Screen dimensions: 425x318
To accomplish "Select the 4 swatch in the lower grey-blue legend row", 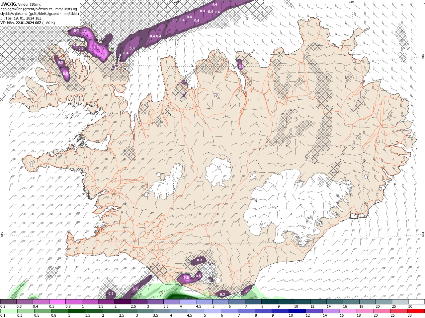I will pyautogui.click(x=178, y=311).
